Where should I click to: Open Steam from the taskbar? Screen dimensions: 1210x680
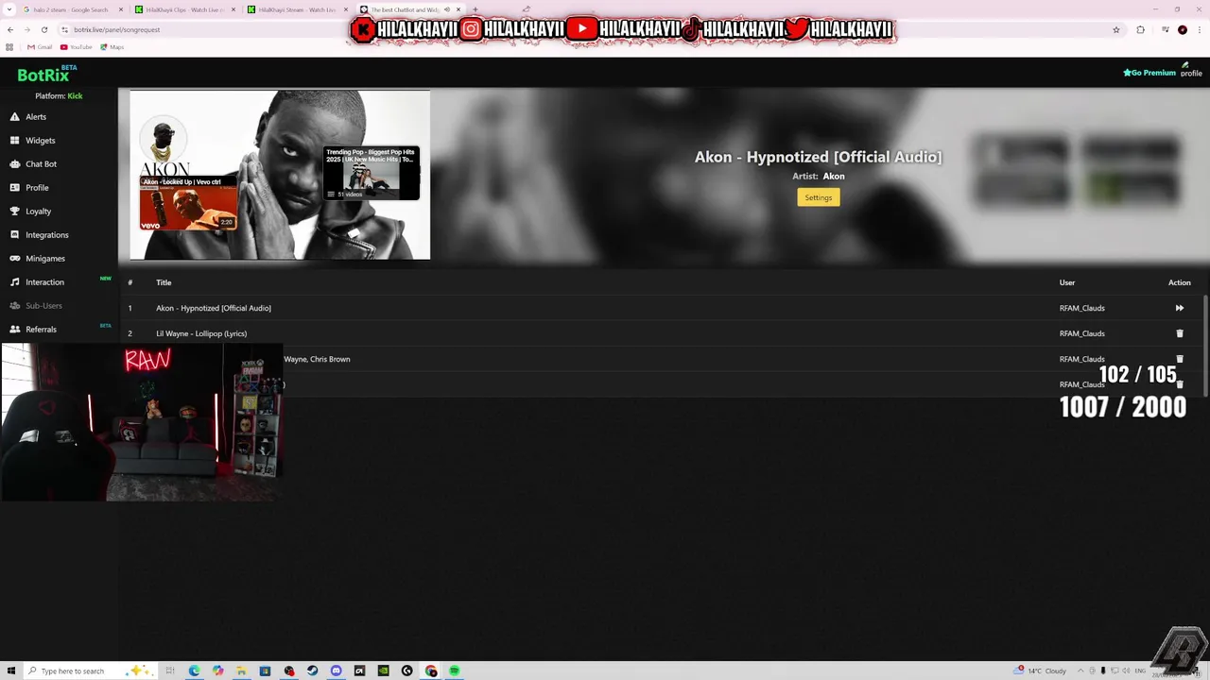[312, 671]
